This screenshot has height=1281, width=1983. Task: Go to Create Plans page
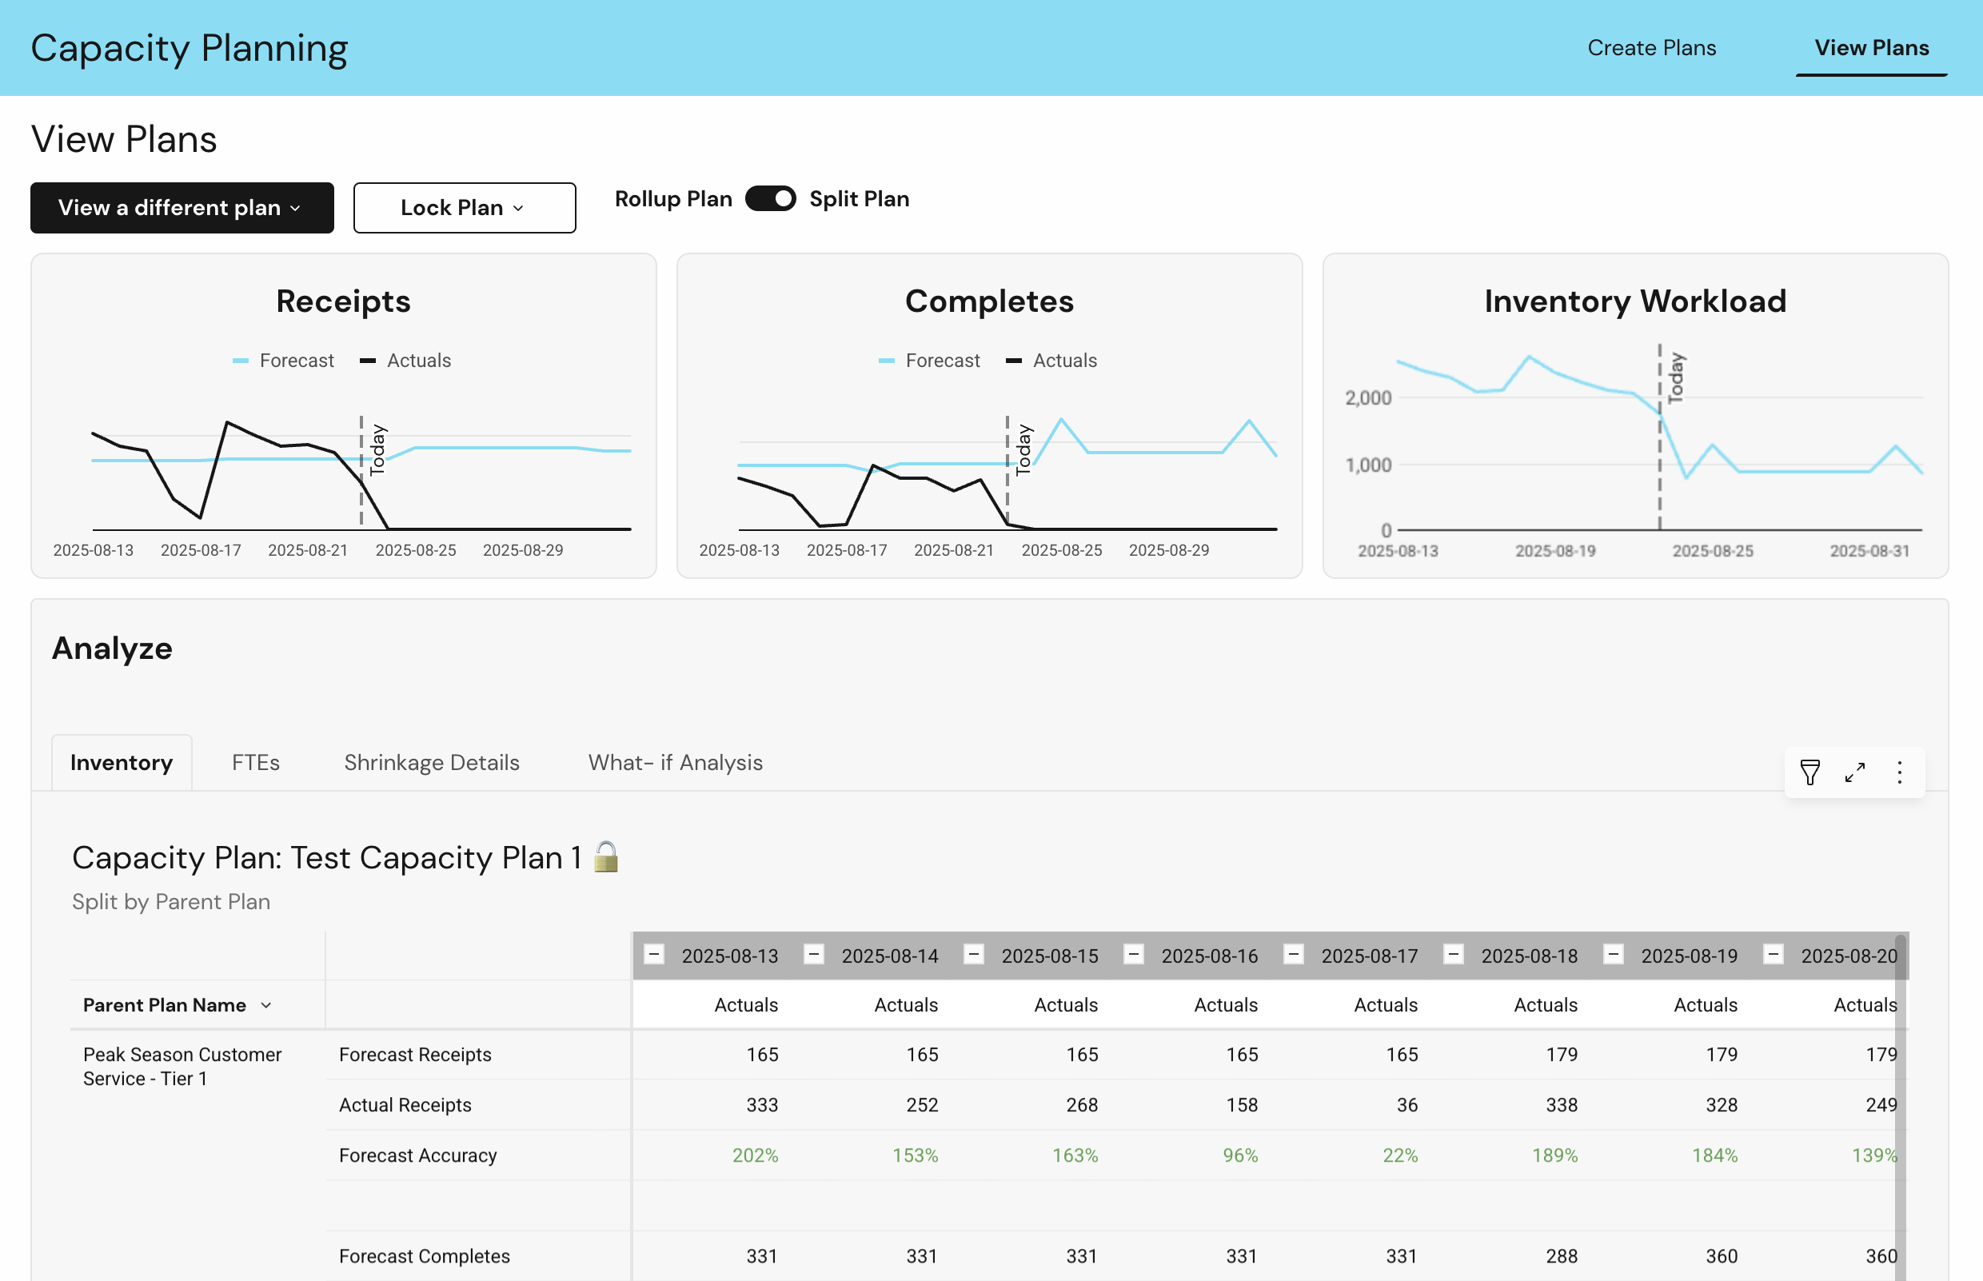coord(1651,47)
